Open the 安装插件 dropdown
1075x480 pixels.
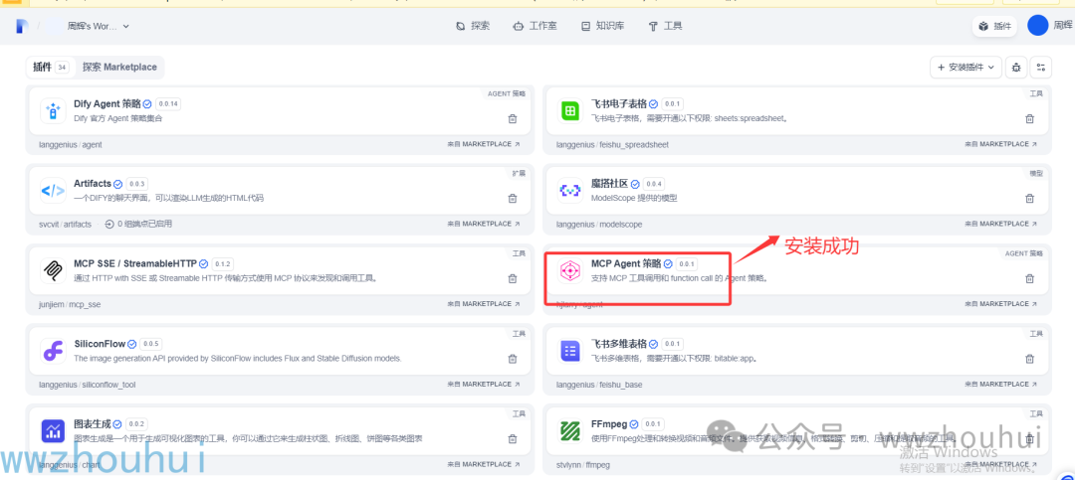pyautogui.click(x=966, y=68)
